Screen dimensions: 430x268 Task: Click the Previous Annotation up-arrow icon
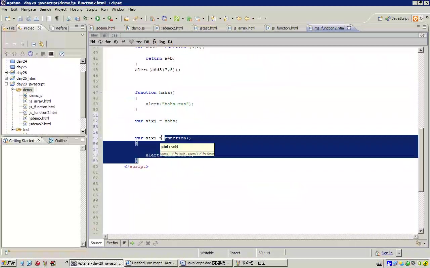(226, 19)
